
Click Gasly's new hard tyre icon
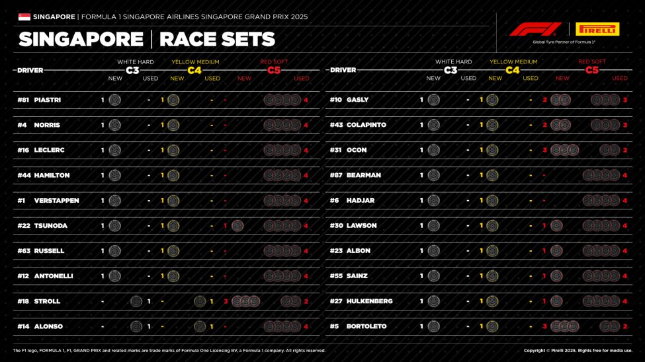[x=433, y=100]
